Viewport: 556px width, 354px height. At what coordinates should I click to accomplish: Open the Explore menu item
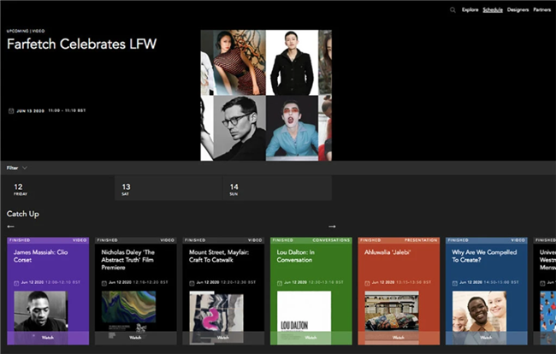click(x=470, y=10)
